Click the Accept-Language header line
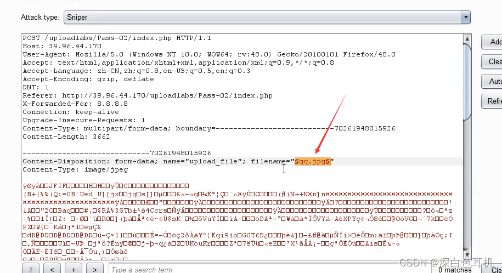502x273 pixels. pyautogui.click(x=137, y=71)
